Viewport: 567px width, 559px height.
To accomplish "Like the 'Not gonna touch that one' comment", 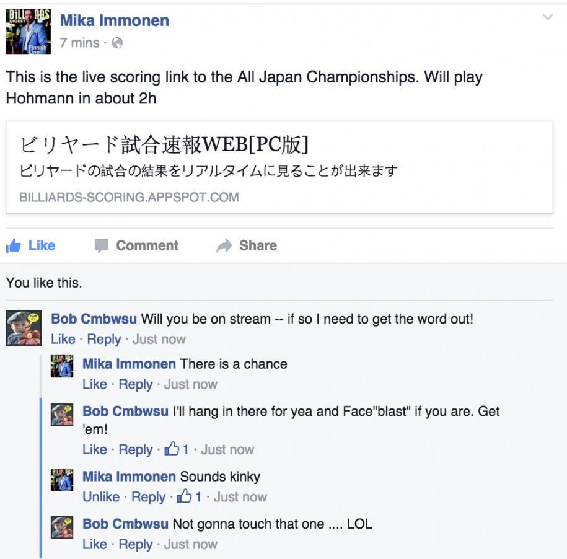I will coord(94,544).
